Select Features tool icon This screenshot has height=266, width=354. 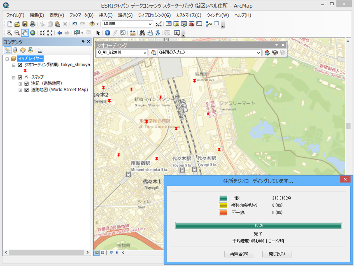coord(77,33)
